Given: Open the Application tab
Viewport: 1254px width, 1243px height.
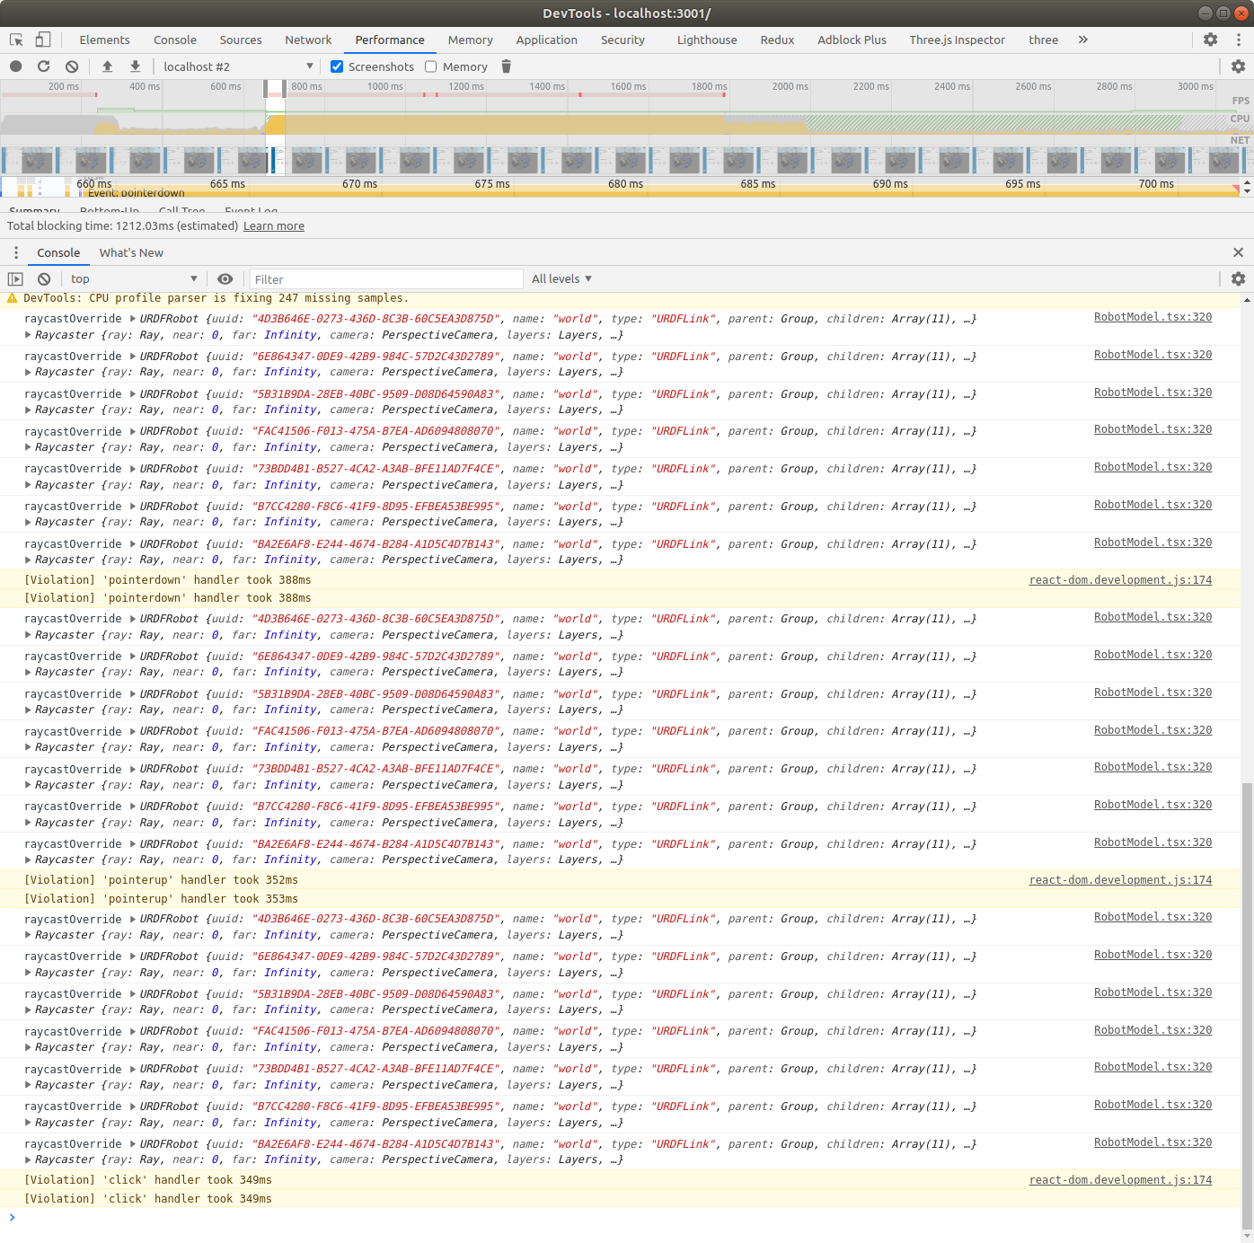Looking at the screenshot, I should pyautogui.click(x=546, y=40).
